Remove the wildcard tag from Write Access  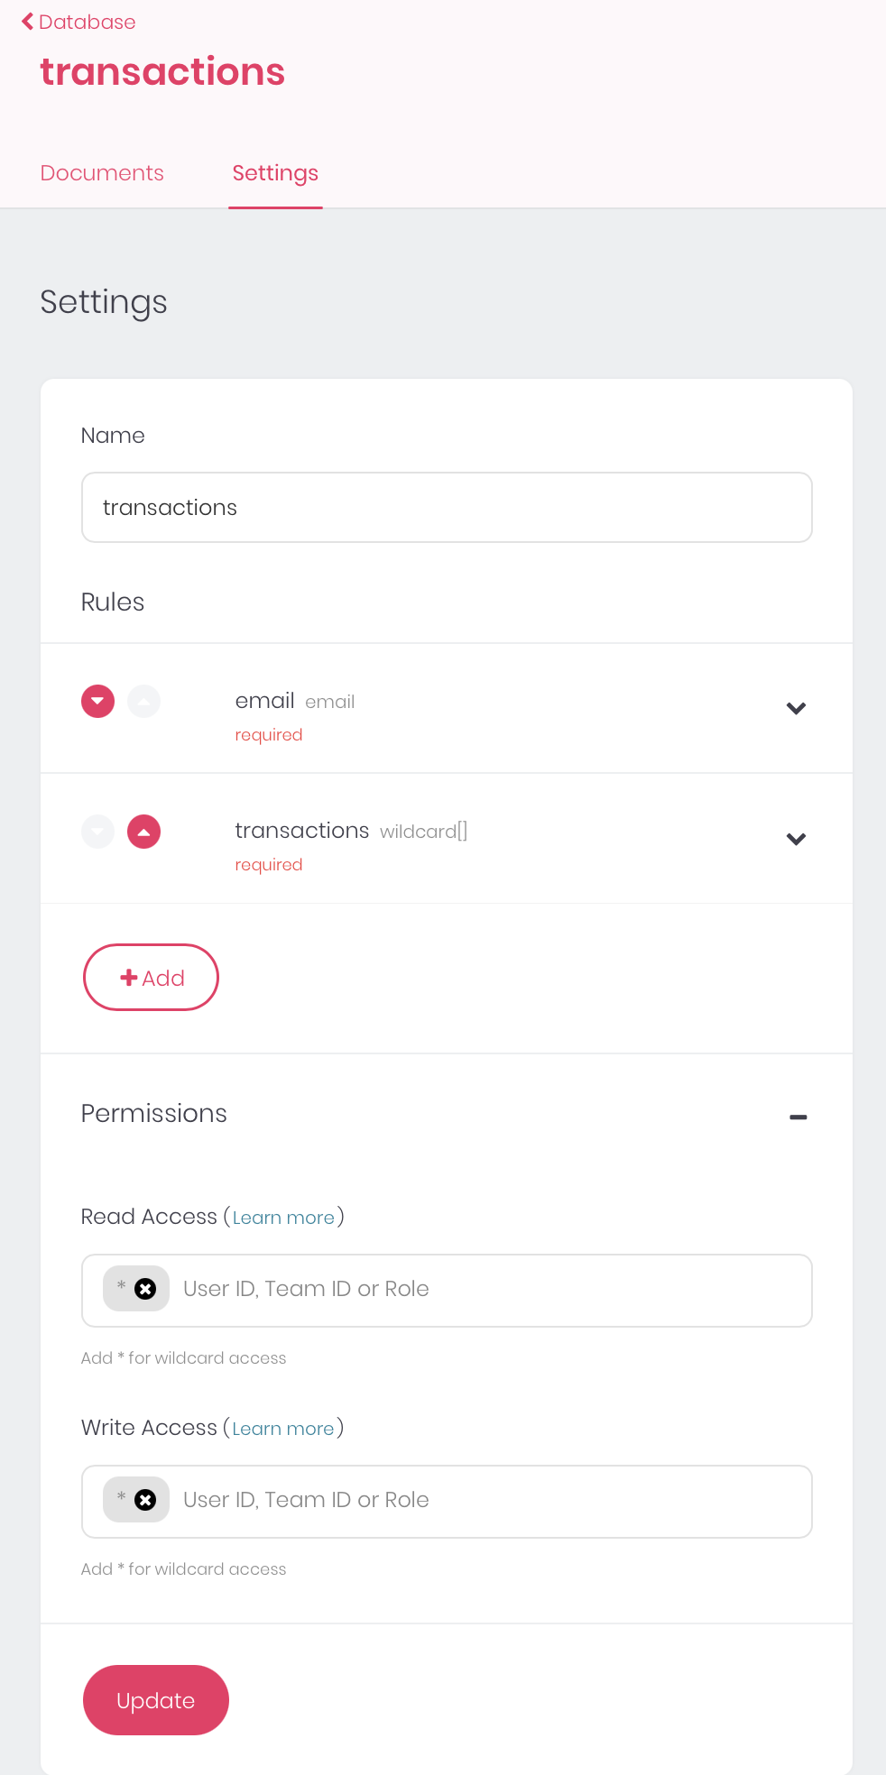click(145, 1500)
